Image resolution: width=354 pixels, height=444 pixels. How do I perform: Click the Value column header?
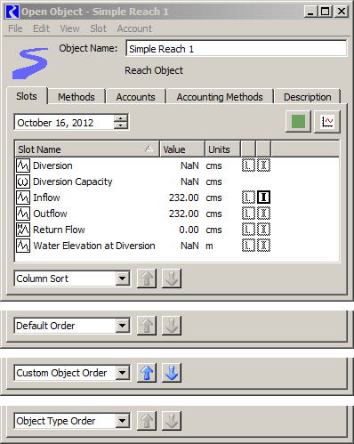pos(182,149)
